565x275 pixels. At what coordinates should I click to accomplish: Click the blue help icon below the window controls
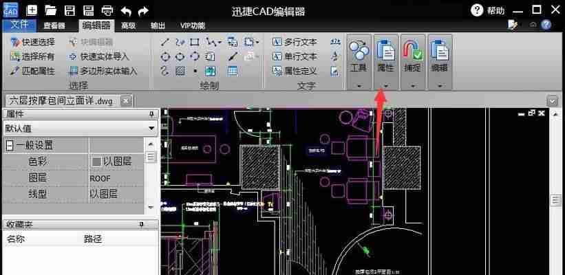546,25
